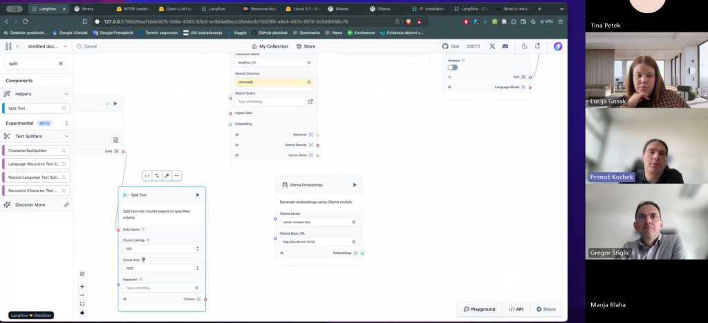This screenshot has width=708, height=323.
Task: Open the node's more options ellipsis
Action: click(176, 176)
